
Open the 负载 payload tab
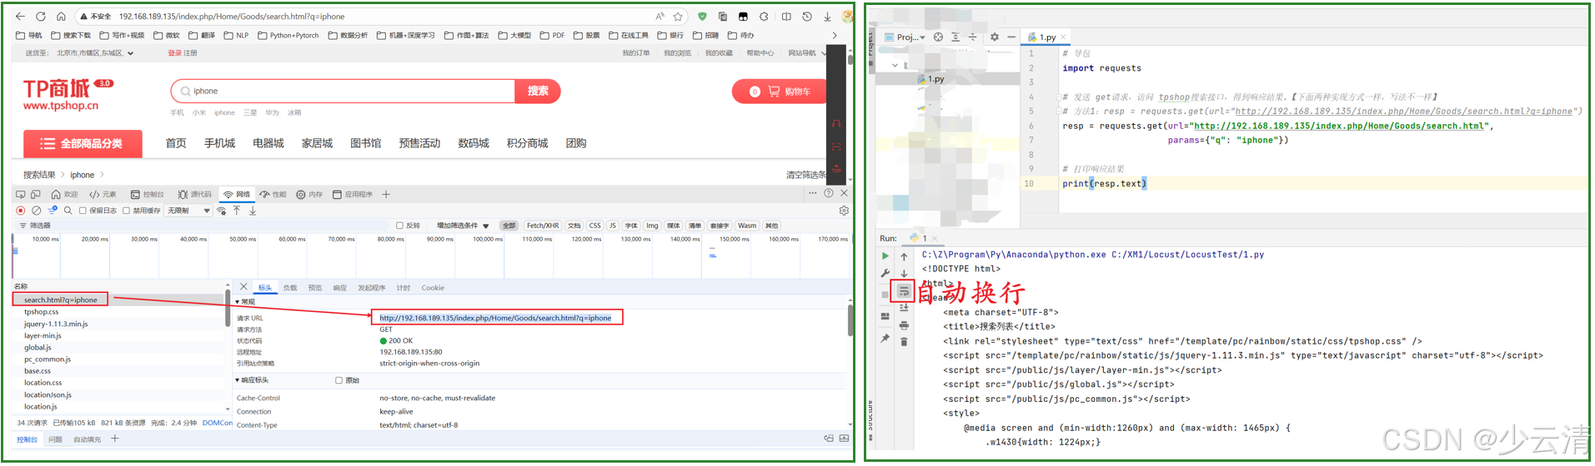[290, 288]
